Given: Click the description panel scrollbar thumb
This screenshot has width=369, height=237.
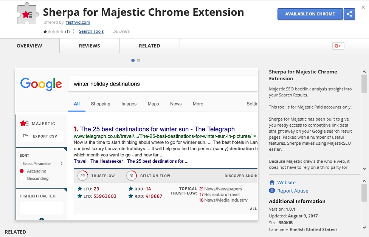Looking at the screenshot, I should pos(364,84).
